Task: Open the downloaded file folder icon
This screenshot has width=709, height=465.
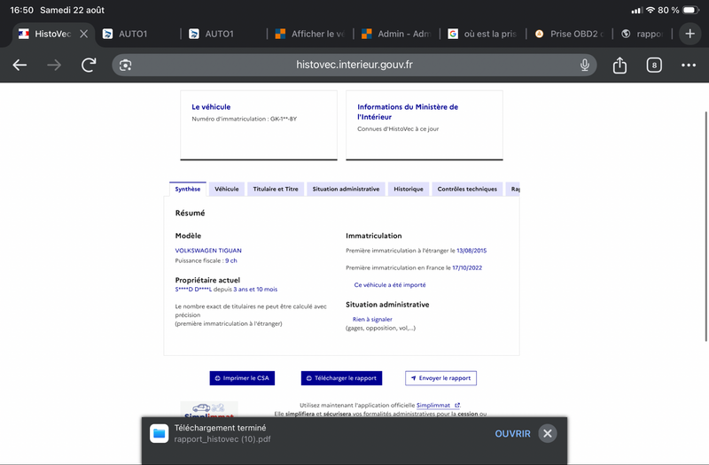Action: pos(160,433)
